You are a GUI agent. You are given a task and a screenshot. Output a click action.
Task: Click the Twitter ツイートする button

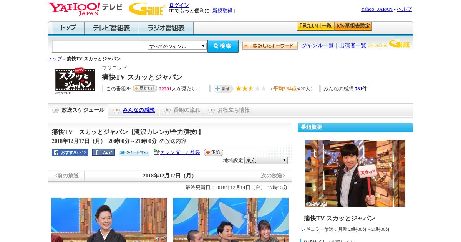click(x=134, y=152)
